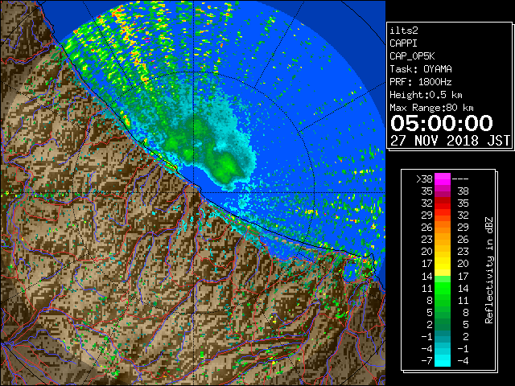The width and height of the screenshot is (515, 386).
Task: Click the 'PRF: 1800Hz' line
Action: tap(421, 82)
